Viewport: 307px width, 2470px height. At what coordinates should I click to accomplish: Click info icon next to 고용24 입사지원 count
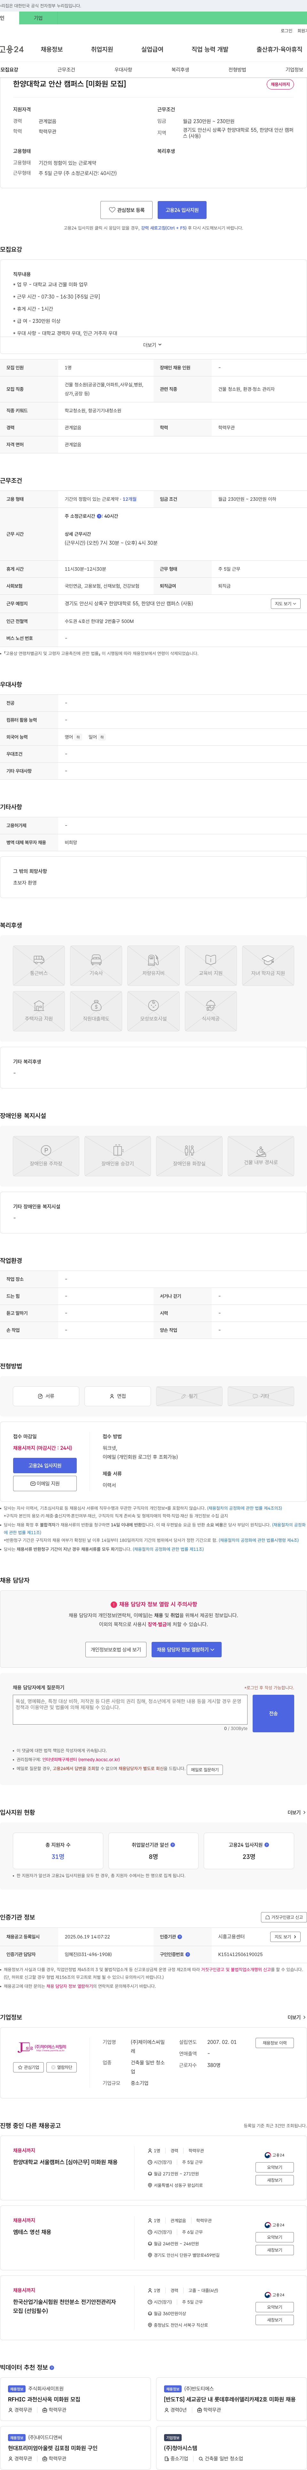click(267, 1845)
